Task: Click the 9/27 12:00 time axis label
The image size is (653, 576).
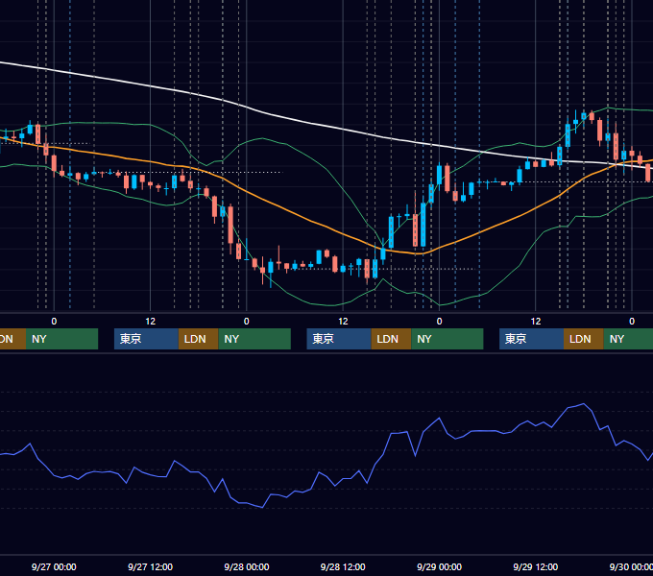Action: pyautogui.click(x=150, y=566)
